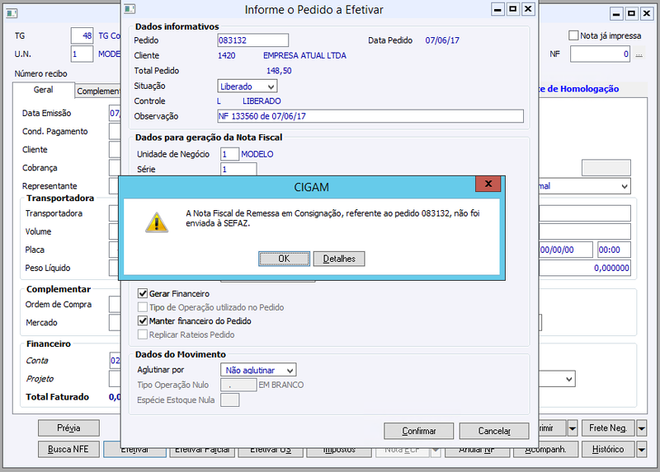Viewport: 660px width, 472px height.
Task: Click the ellipsis lookup beside NF field
Action: pyautogui.click(x=639, y=54)
